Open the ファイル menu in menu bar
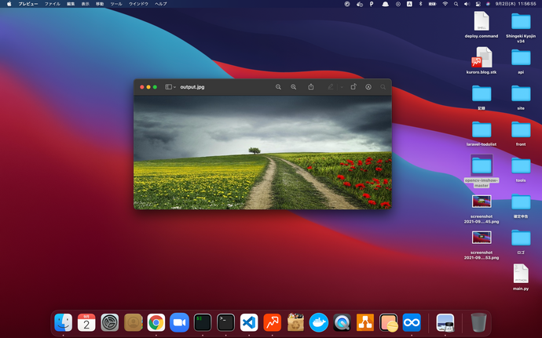The width and height of the screenshot is (542, 338). 52,4
